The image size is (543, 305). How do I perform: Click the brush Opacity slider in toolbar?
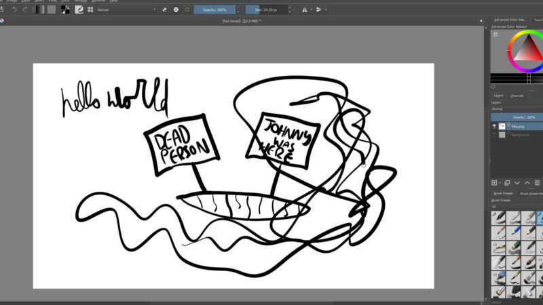pos(214,9)
